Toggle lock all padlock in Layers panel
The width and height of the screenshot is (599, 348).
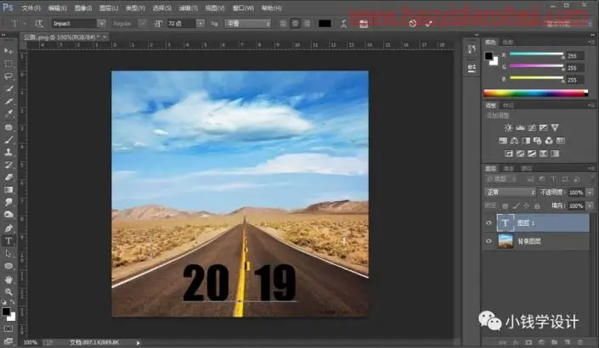click(x=537, y=206)
